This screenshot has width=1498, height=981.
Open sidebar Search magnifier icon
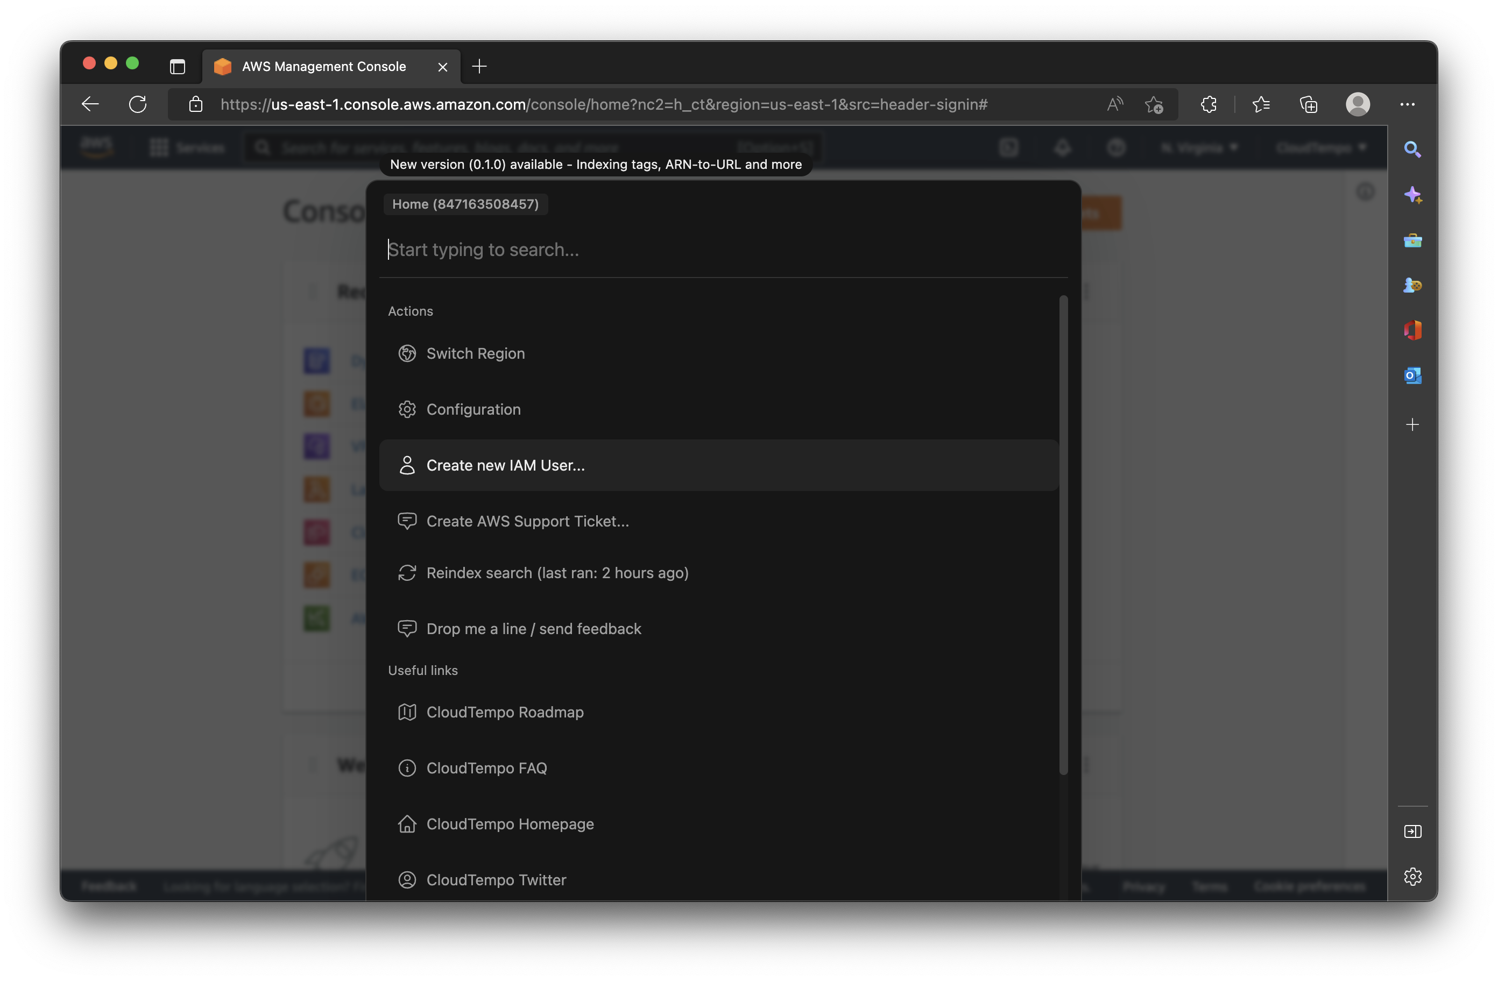[x=1412, y=149]
